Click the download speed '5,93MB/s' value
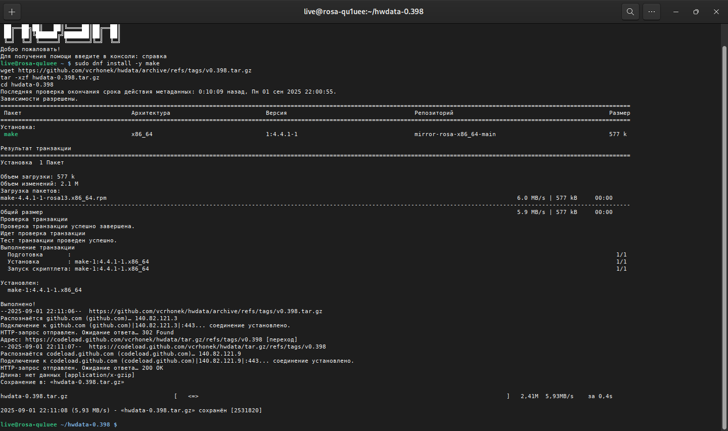Image resolution: width=728 pixels, height=431 pixels. click(559, 396)
